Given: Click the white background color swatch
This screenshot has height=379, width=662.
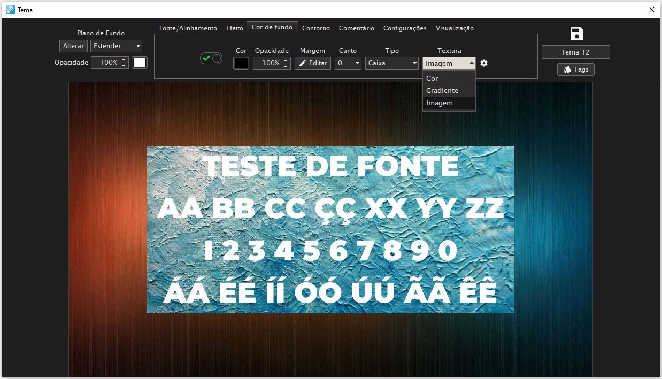Looking at the screenshot, I should click(140, 63).
